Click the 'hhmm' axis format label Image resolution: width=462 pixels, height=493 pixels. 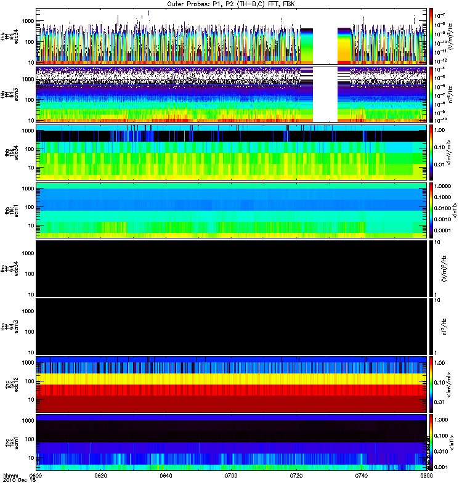[x=10, y=475]
